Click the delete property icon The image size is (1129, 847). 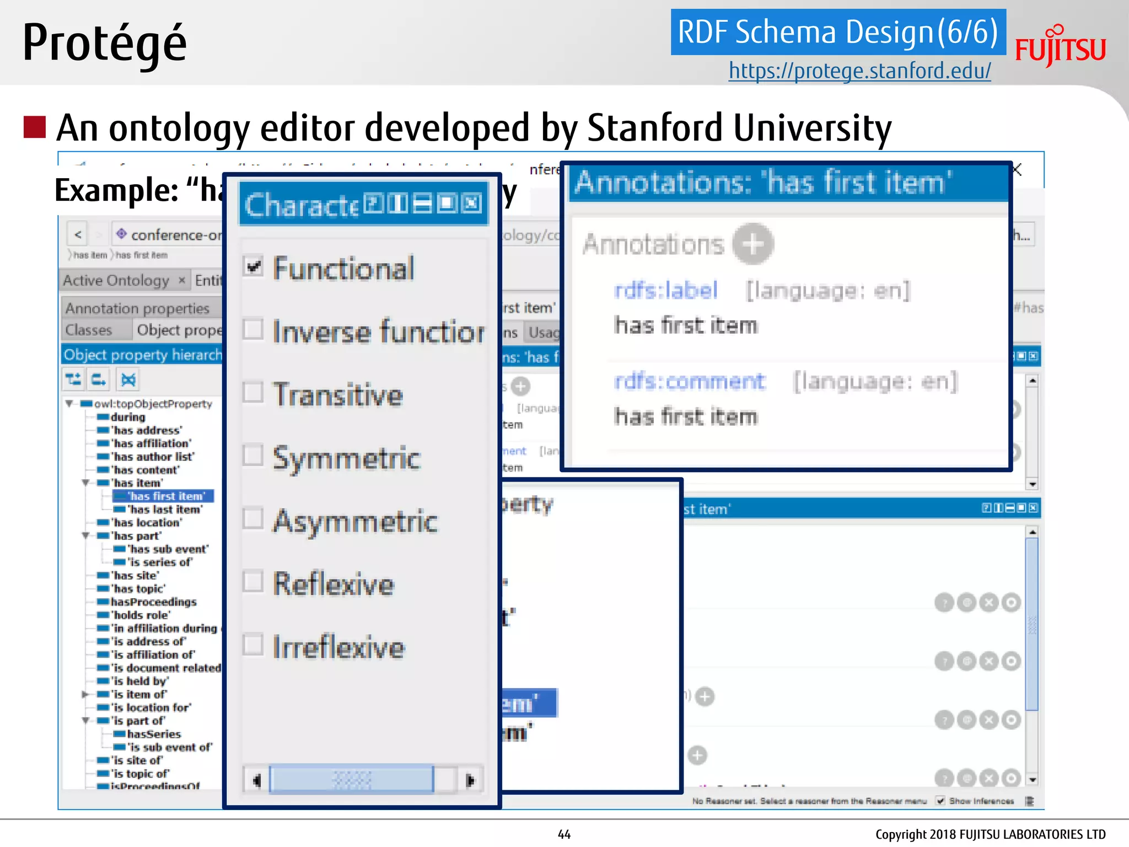(x=128, y=379)
